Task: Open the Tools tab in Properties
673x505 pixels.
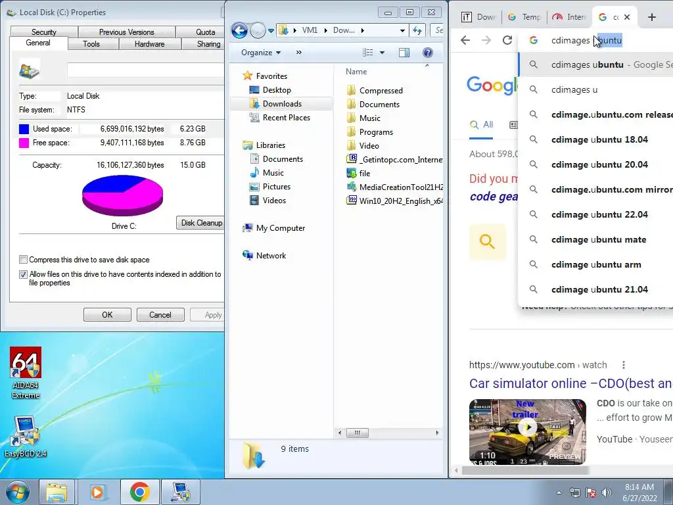Action: click(91, 44)
